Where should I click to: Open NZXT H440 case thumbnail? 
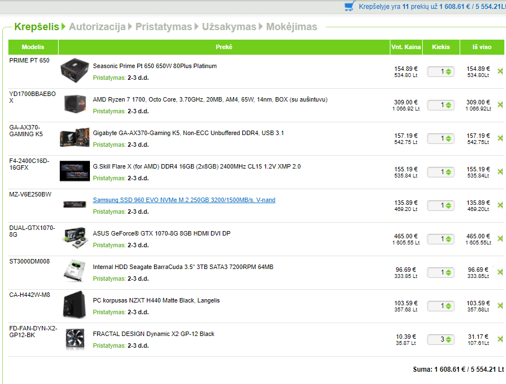(x=74, y=305)
